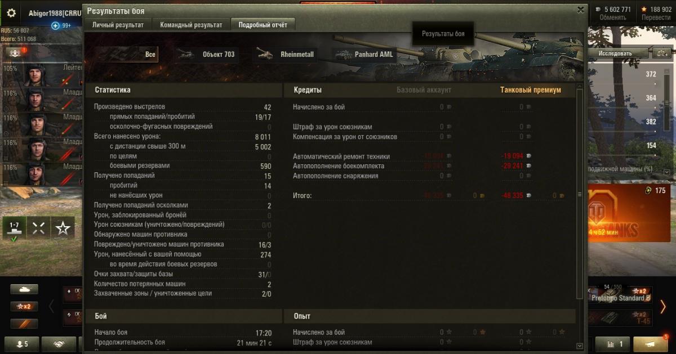Click the Исследовать button
Screen dimensions: 676x354
click(615, 53)
